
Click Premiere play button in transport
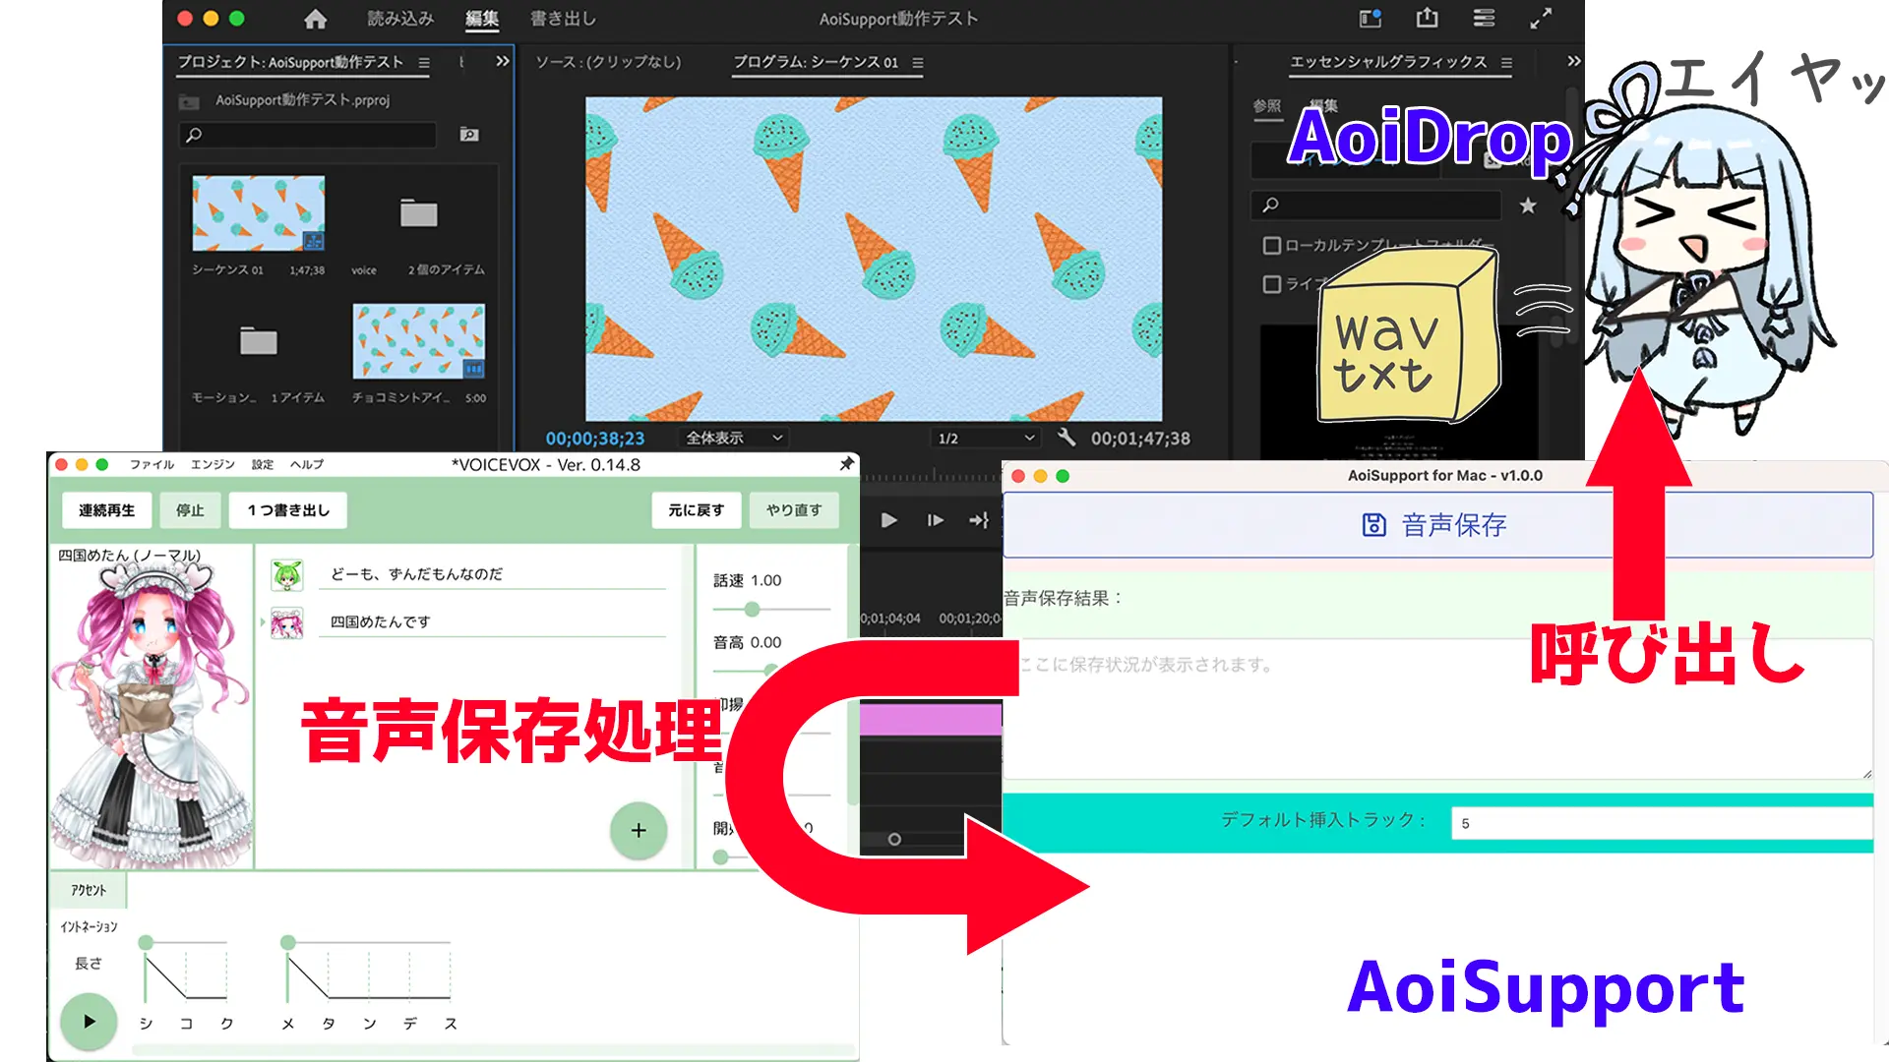888,520
